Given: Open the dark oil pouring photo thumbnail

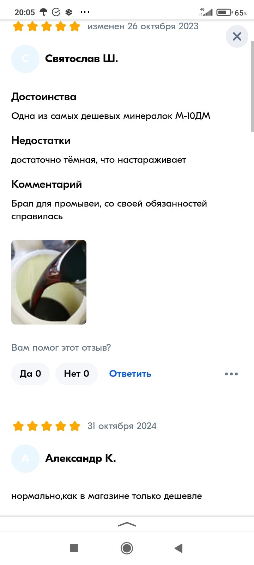Looking at the screenshot, I should 49,282.
